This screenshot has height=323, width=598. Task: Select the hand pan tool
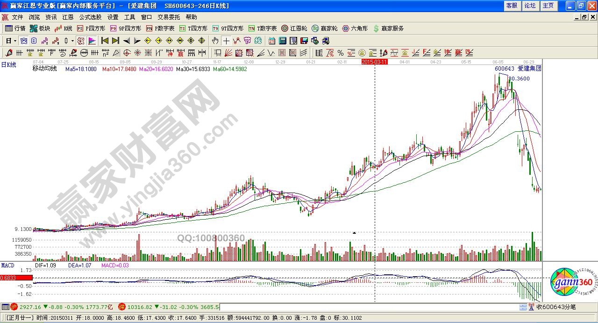click(x=215, y=41)
